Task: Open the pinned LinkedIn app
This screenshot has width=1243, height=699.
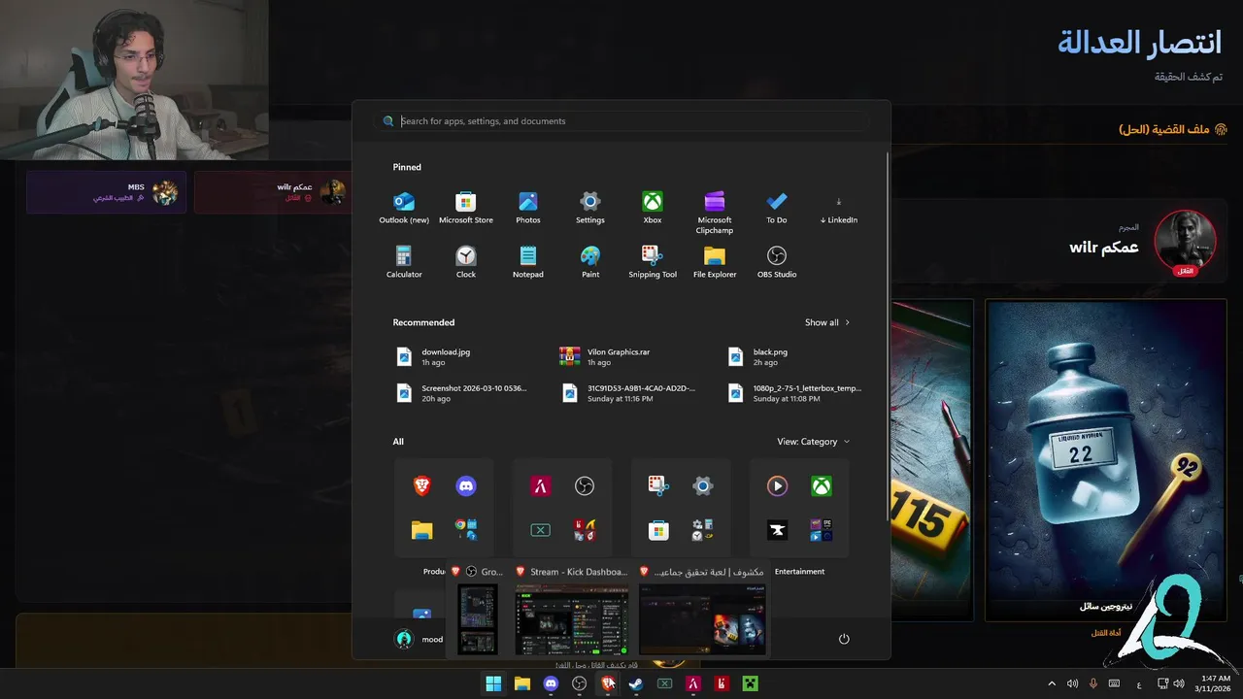Action: pyautogui.click(x=839, y=208)
